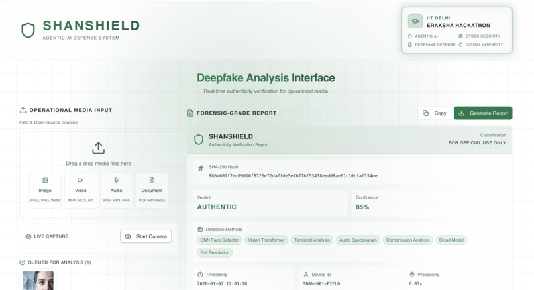Click the Deepfake Analysis Interface heading

[266, 78]
